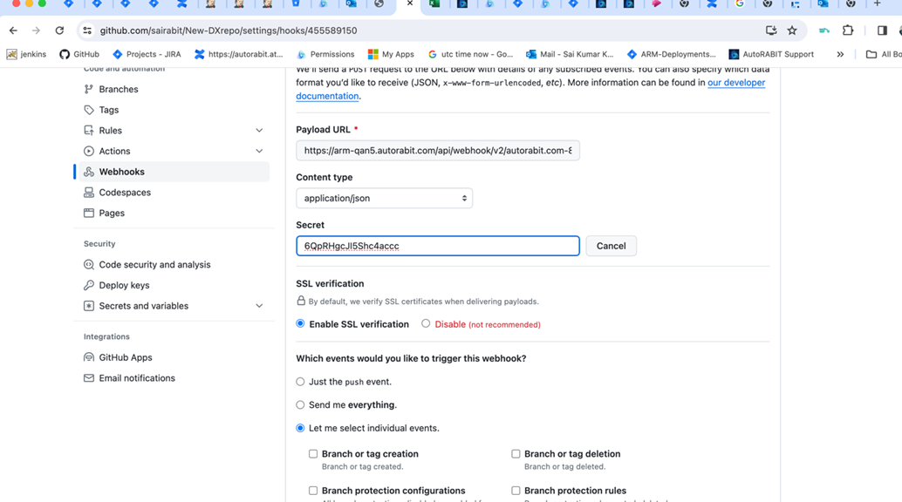The image size is (902, 502).
Task: Click the new tab plus icon
Action: [878, 4]
